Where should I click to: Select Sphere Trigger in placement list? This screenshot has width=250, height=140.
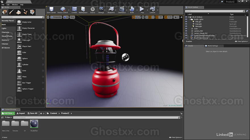(x=30, y=89)
